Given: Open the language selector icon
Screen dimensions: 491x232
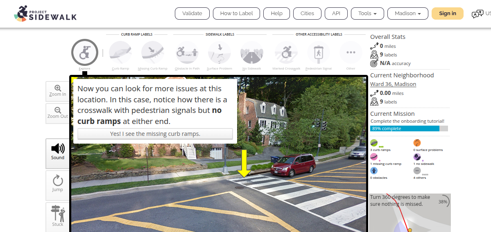Looking at the screenshot, I should (477, 14).
